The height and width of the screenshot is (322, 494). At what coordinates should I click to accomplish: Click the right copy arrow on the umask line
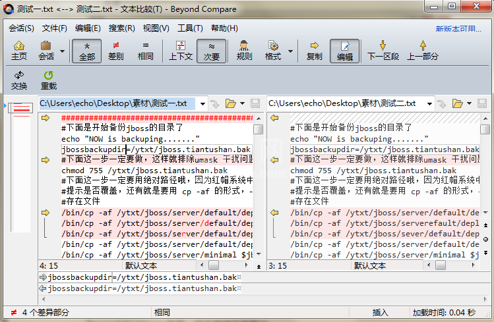[274, 160]
